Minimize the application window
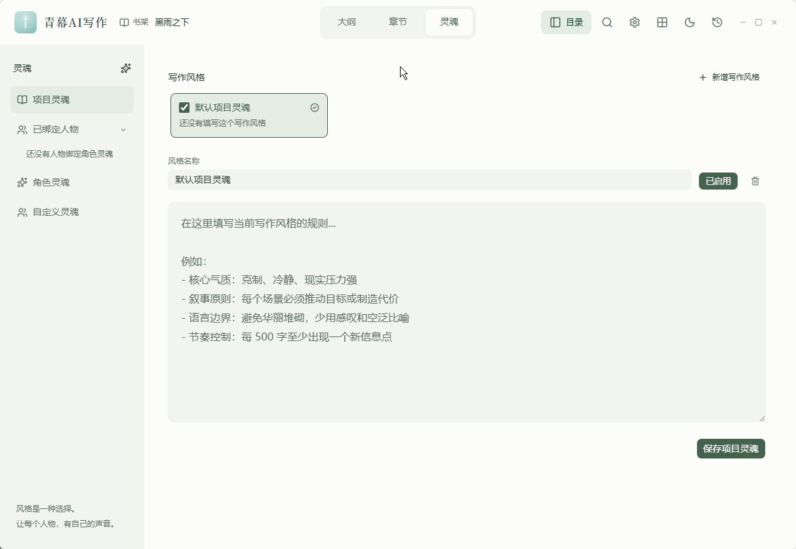796x549 pixels. (x=743, y=22)
